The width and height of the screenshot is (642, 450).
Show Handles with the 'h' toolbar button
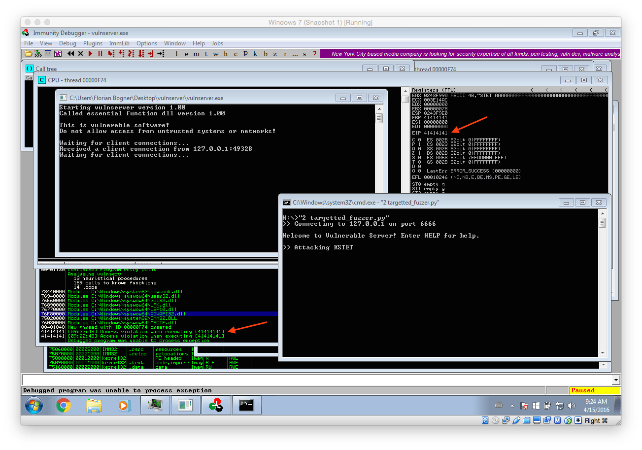(226, 54)
